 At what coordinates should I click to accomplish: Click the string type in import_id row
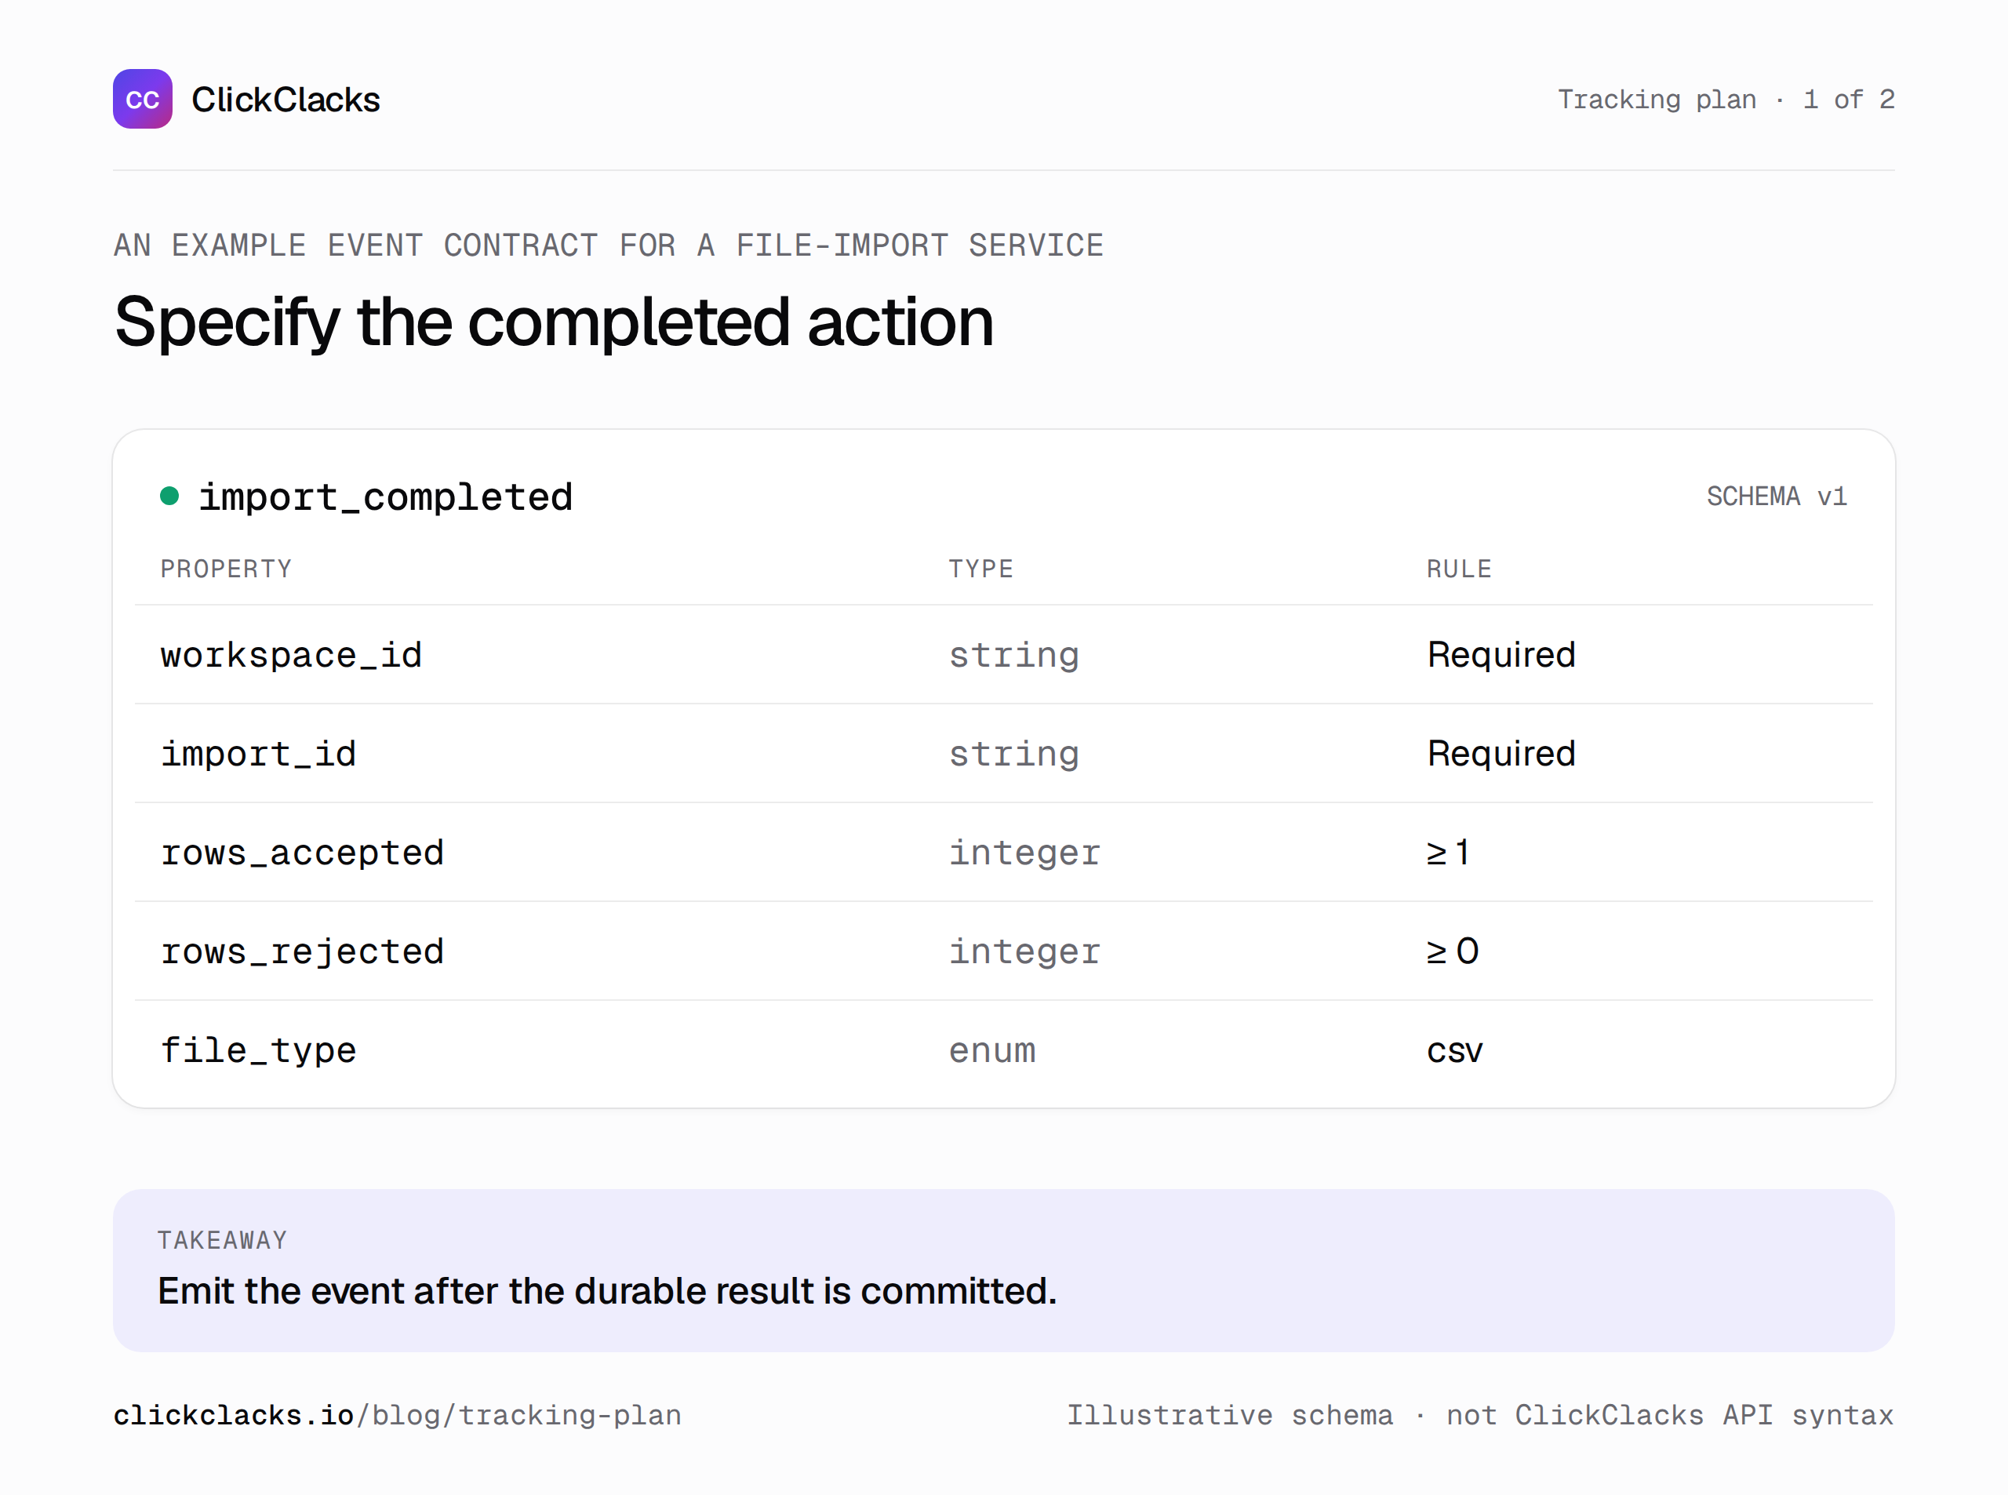click(x=1013, y=753)
